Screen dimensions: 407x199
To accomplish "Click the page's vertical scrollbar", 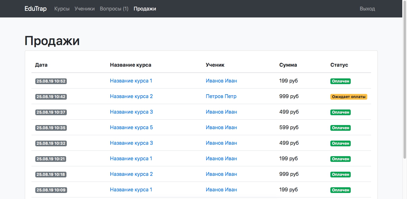I will [x=405, y=79].
